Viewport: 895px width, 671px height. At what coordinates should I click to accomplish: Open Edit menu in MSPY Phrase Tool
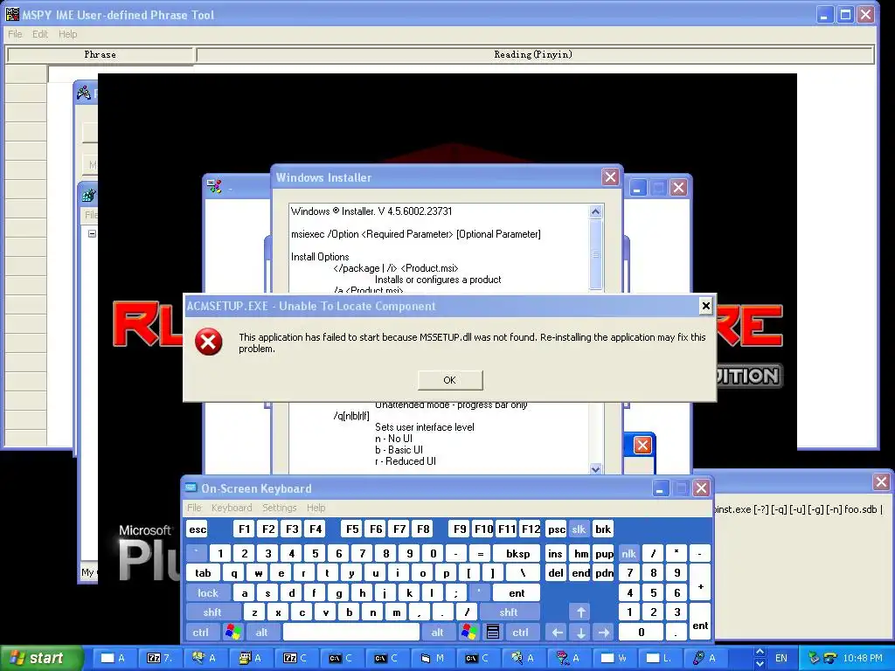tap(40, 34)
